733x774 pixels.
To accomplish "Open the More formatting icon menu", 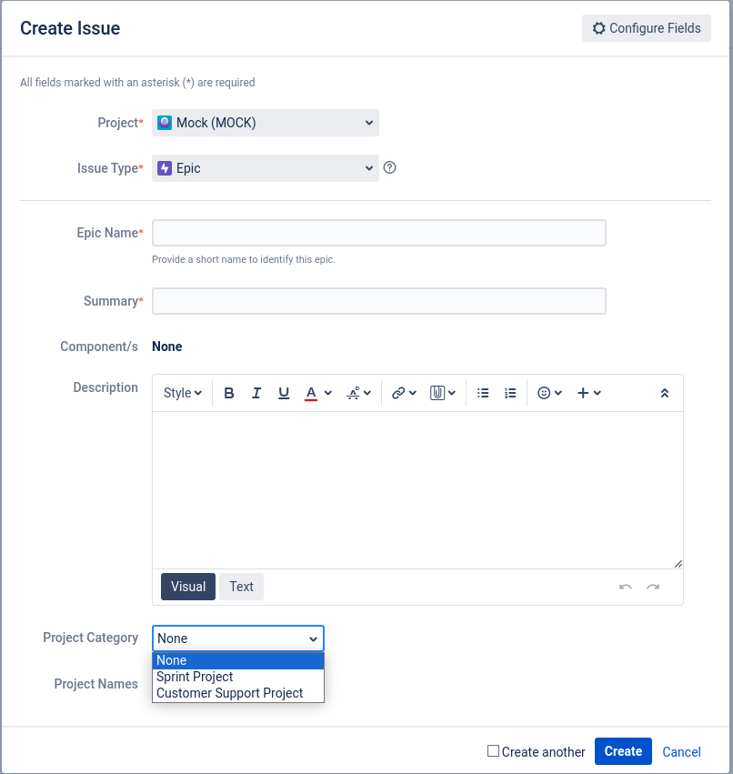I will (x=359, y=393).
